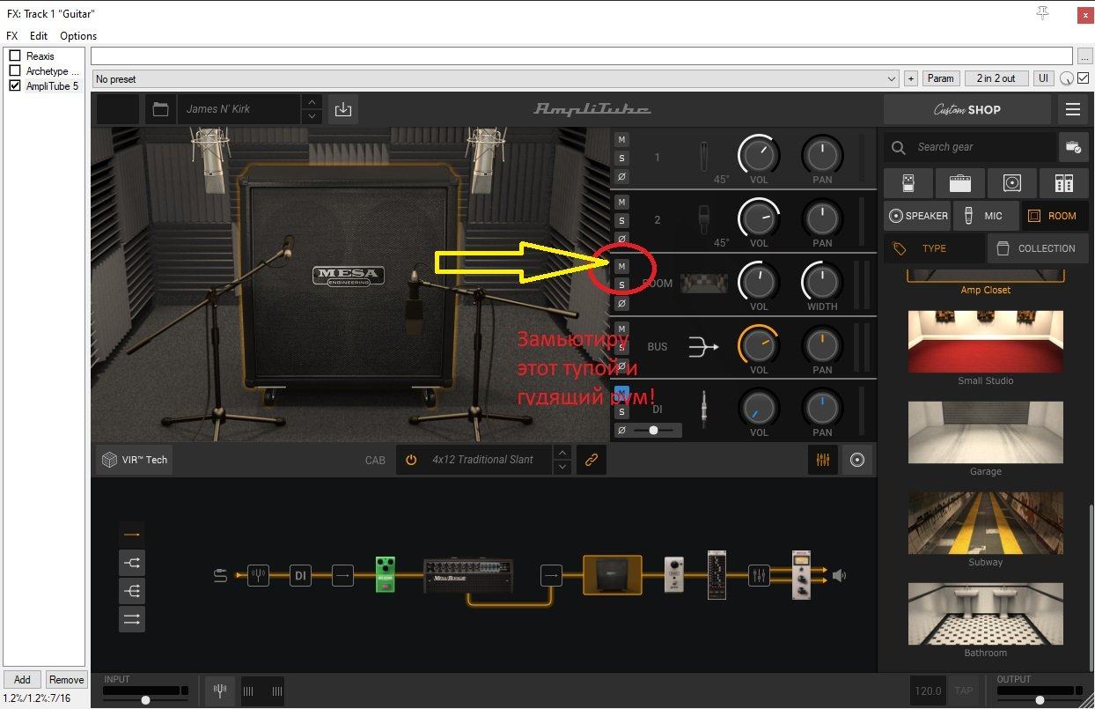Step to next James N' Kirk preset

(312, 116)
